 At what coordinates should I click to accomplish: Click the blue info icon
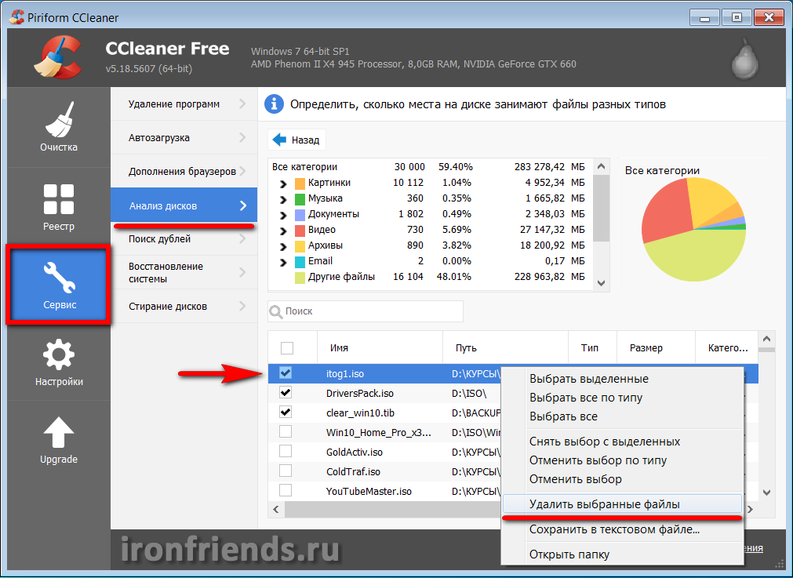click(x=274, y=104)
